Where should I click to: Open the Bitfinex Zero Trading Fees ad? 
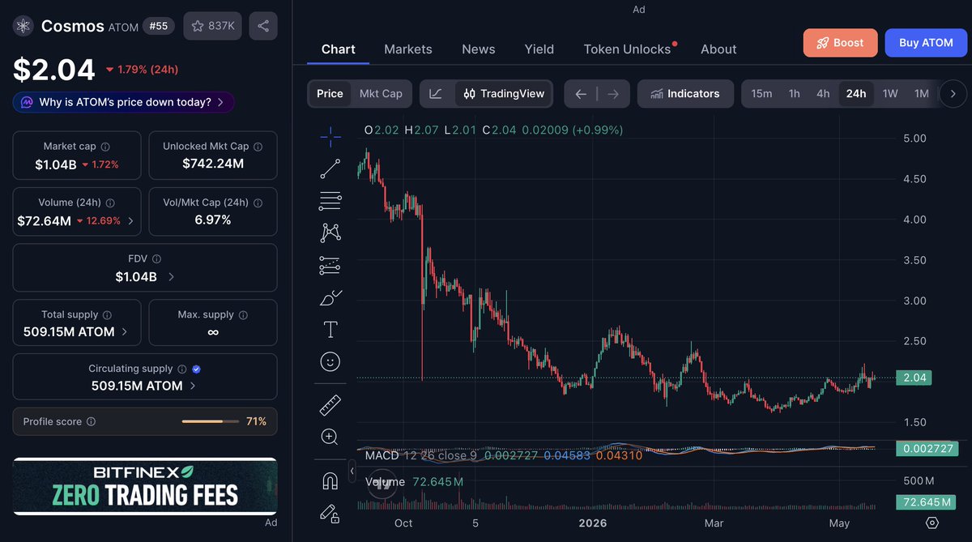(145, 486)
